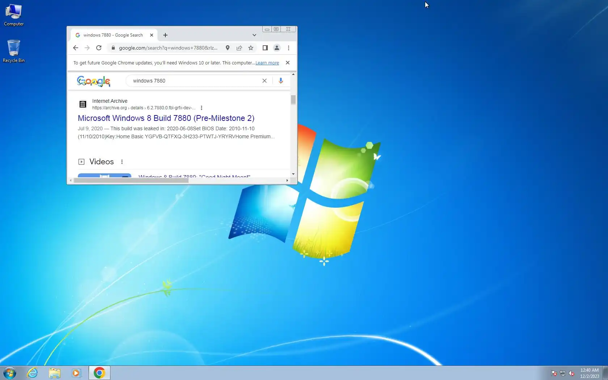Reload the Google search page
Viewport: 608px width, 380px height.
tap(99, 48)
